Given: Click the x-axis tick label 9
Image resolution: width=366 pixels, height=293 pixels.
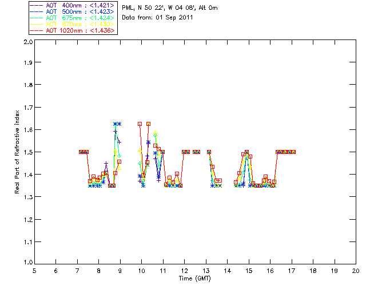Looking at the screenshot, I should tap(120, 271).
